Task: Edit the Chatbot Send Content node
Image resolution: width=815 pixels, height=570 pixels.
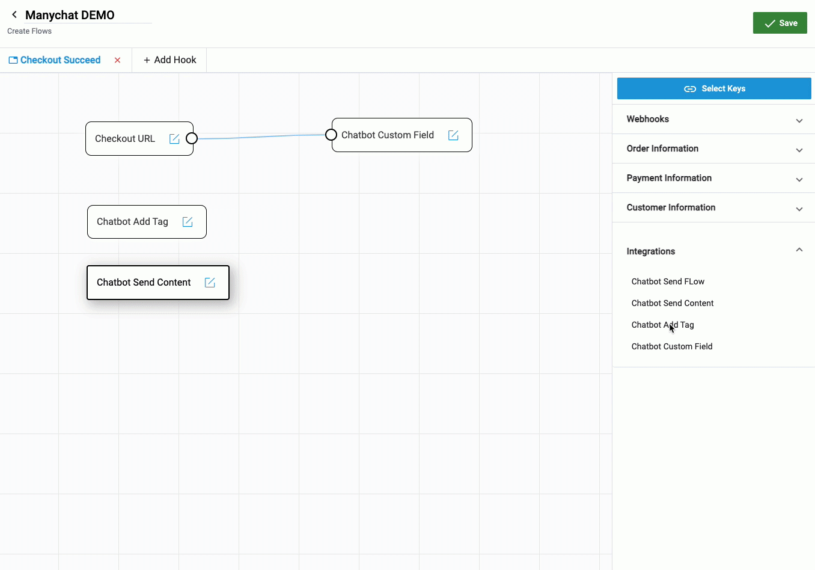Action: 210,283
